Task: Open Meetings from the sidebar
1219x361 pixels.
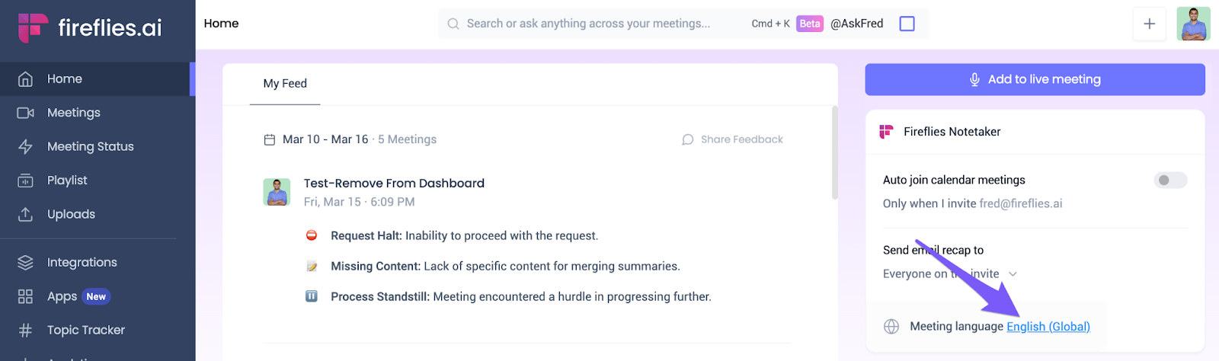Action: pyautogui.click(x=73, y=113)
